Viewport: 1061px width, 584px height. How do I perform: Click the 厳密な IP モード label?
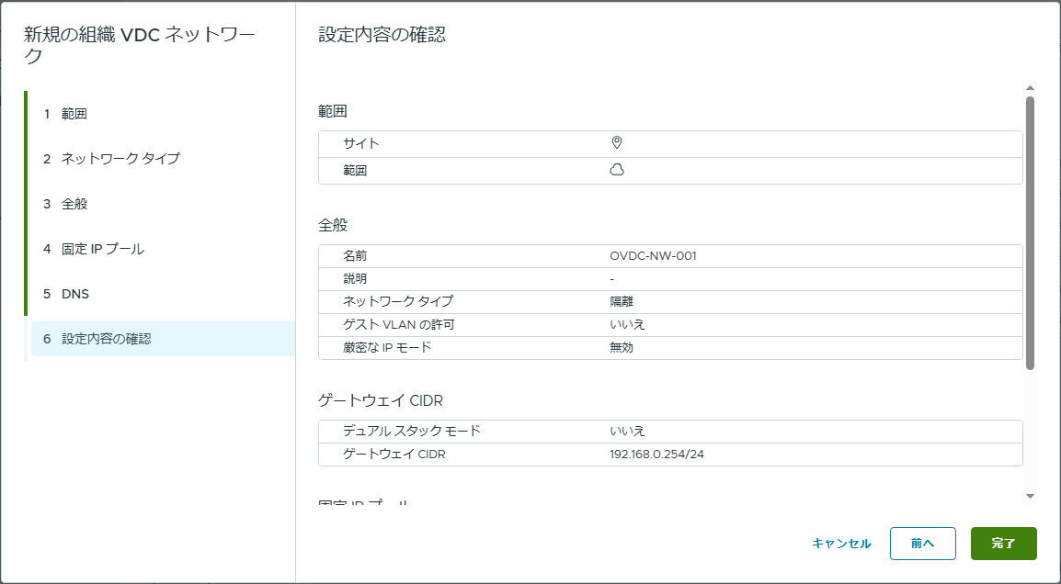pyautogui.click(x=387, y=348)
